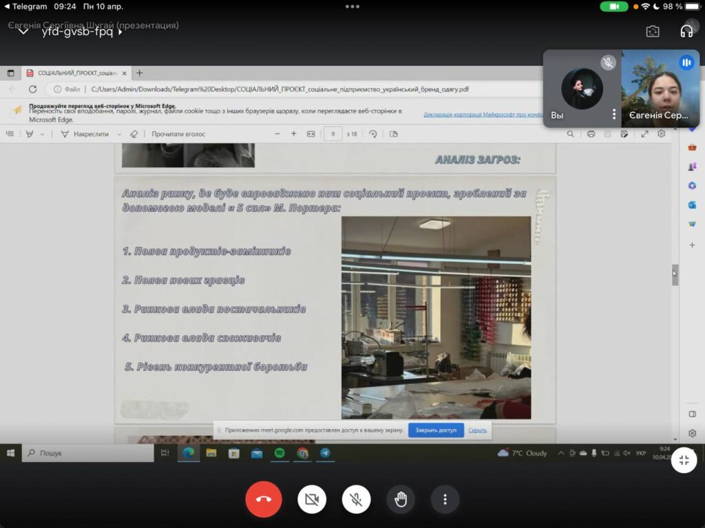This screenshot has height=528, width=705.
Task: Raise hand in the meeting
Action: click(x=401, y=499)
